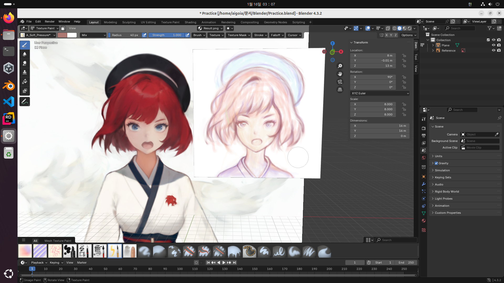Hide the Plane object in outliner
Viewport: 504px width, 283px height.
(493, 45)
